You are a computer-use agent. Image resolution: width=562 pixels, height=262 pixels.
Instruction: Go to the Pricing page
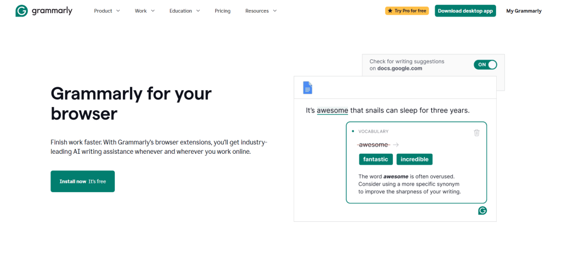pyautogui.click(x=222, y=11)
